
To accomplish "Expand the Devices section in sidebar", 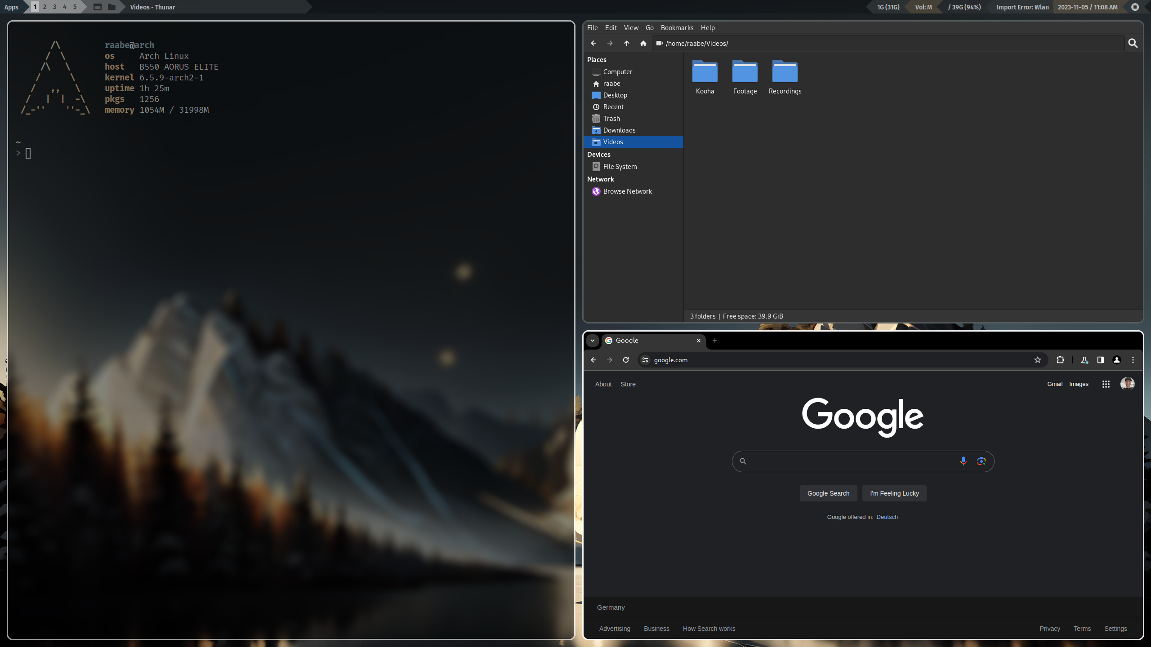I will [x=598, y=154].
